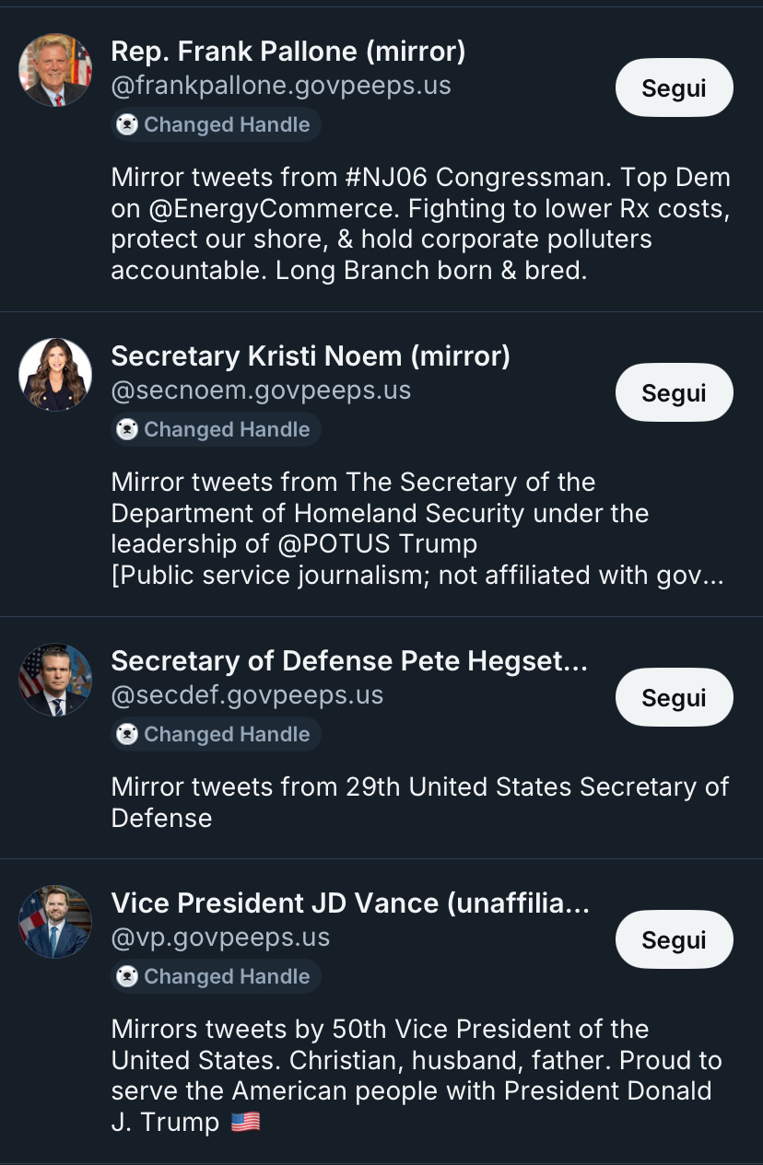Image resolution: width=763 pixels, height=1165 pixels.
Task: Click Segui button in the vp.govpeeps.us row
Action: (x=674, y=939)
